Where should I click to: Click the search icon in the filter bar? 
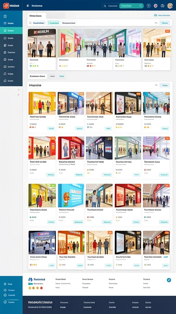[x=30, y=23]
